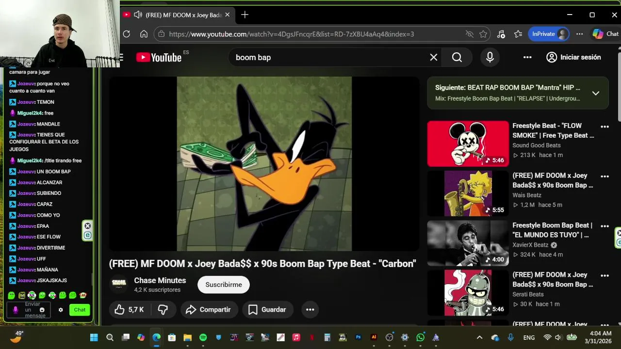Show hidden system tray icons chevron
The height and width of the screenshot is (349, 621).
point(479,337)
